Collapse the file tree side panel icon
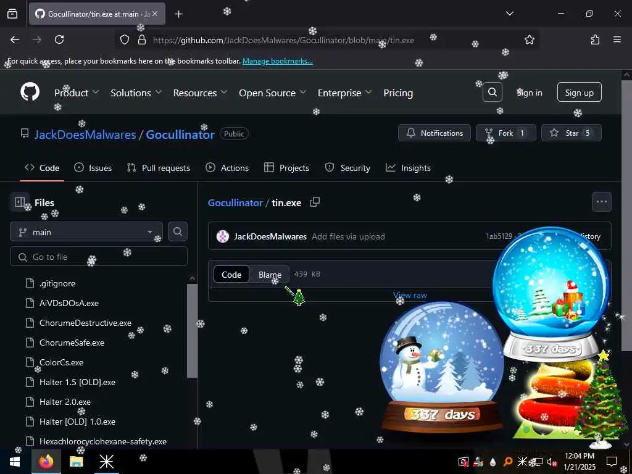 tap(19, 202)
